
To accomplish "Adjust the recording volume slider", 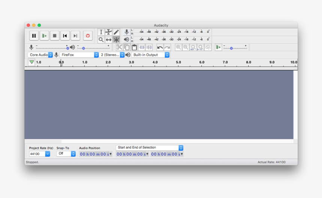I will coord(52,47).
